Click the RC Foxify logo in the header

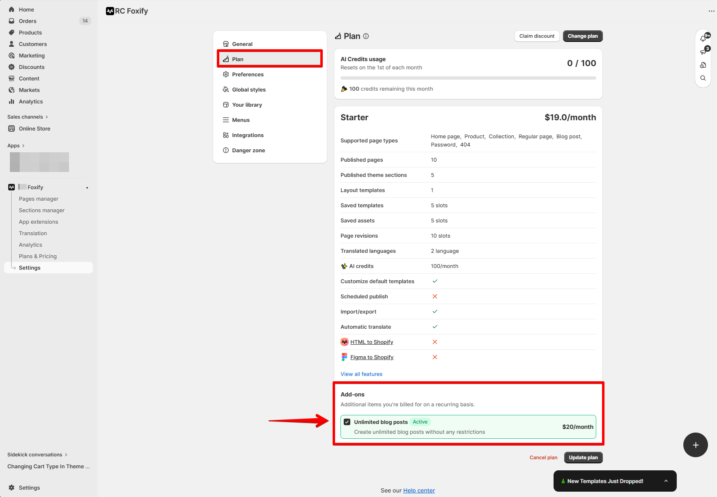click(110, 11)
